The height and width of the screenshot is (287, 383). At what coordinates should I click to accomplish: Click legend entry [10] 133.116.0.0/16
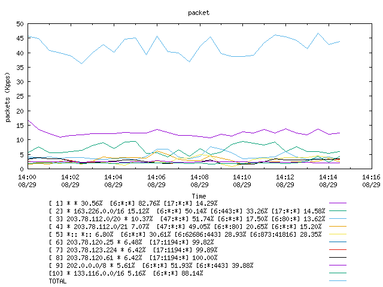click(x=126, y=273)
